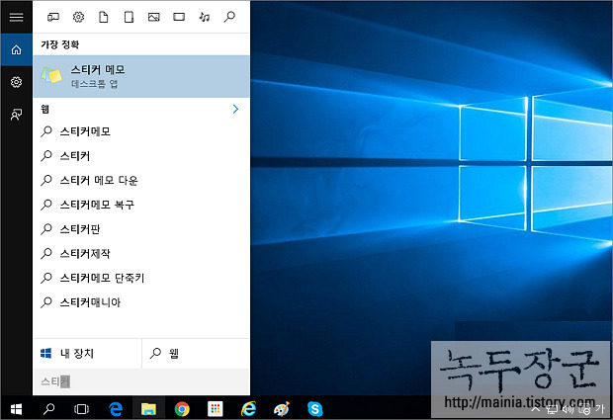
Task: Click the taskbar search magnifier
Action: click(x=48, y=409)
